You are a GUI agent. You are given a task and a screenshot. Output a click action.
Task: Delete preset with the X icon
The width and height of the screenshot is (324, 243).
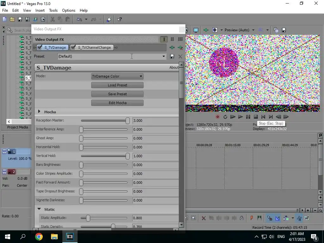[180, 56]
